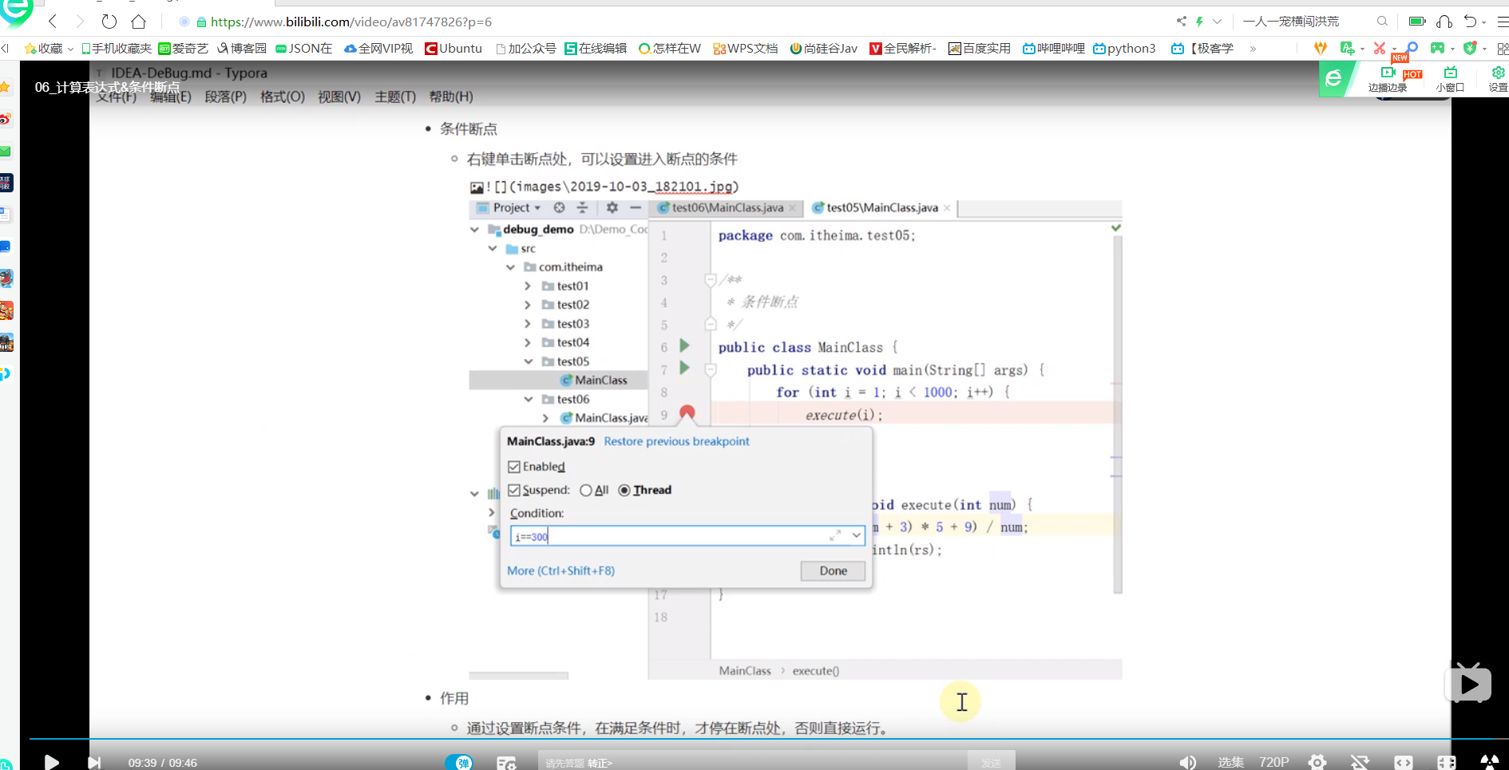Reload the page with the refresh icon
1509x770 pixels.
tap(109, 22)
